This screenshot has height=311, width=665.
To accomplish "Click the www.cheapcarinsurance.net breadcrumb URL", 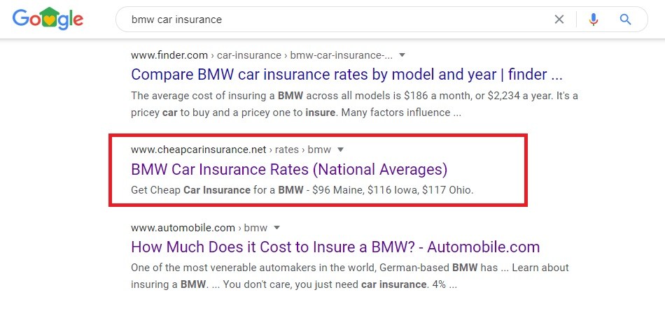I will (199, 150).
